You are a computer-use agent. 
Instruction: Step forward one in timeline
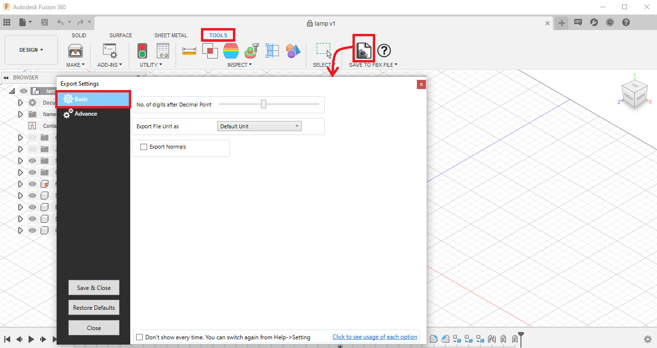pyautogui.click(x=43, y=339)
